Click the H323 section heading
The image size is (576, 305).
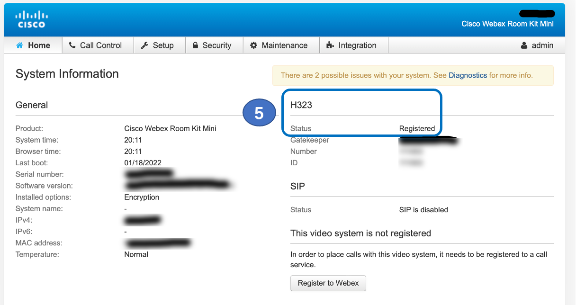pos(301,105)
